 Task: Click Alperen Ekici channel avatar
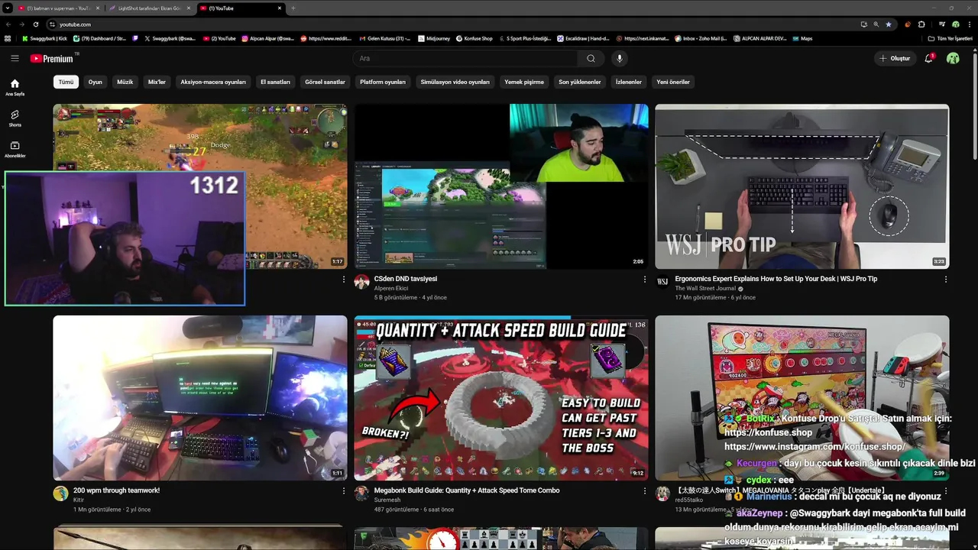pyautogui.click(x=362, y=283)
